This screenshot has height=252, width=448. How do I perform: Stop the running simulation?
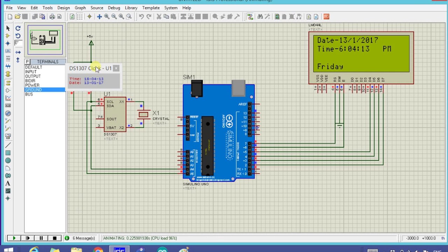click(55, 238)
